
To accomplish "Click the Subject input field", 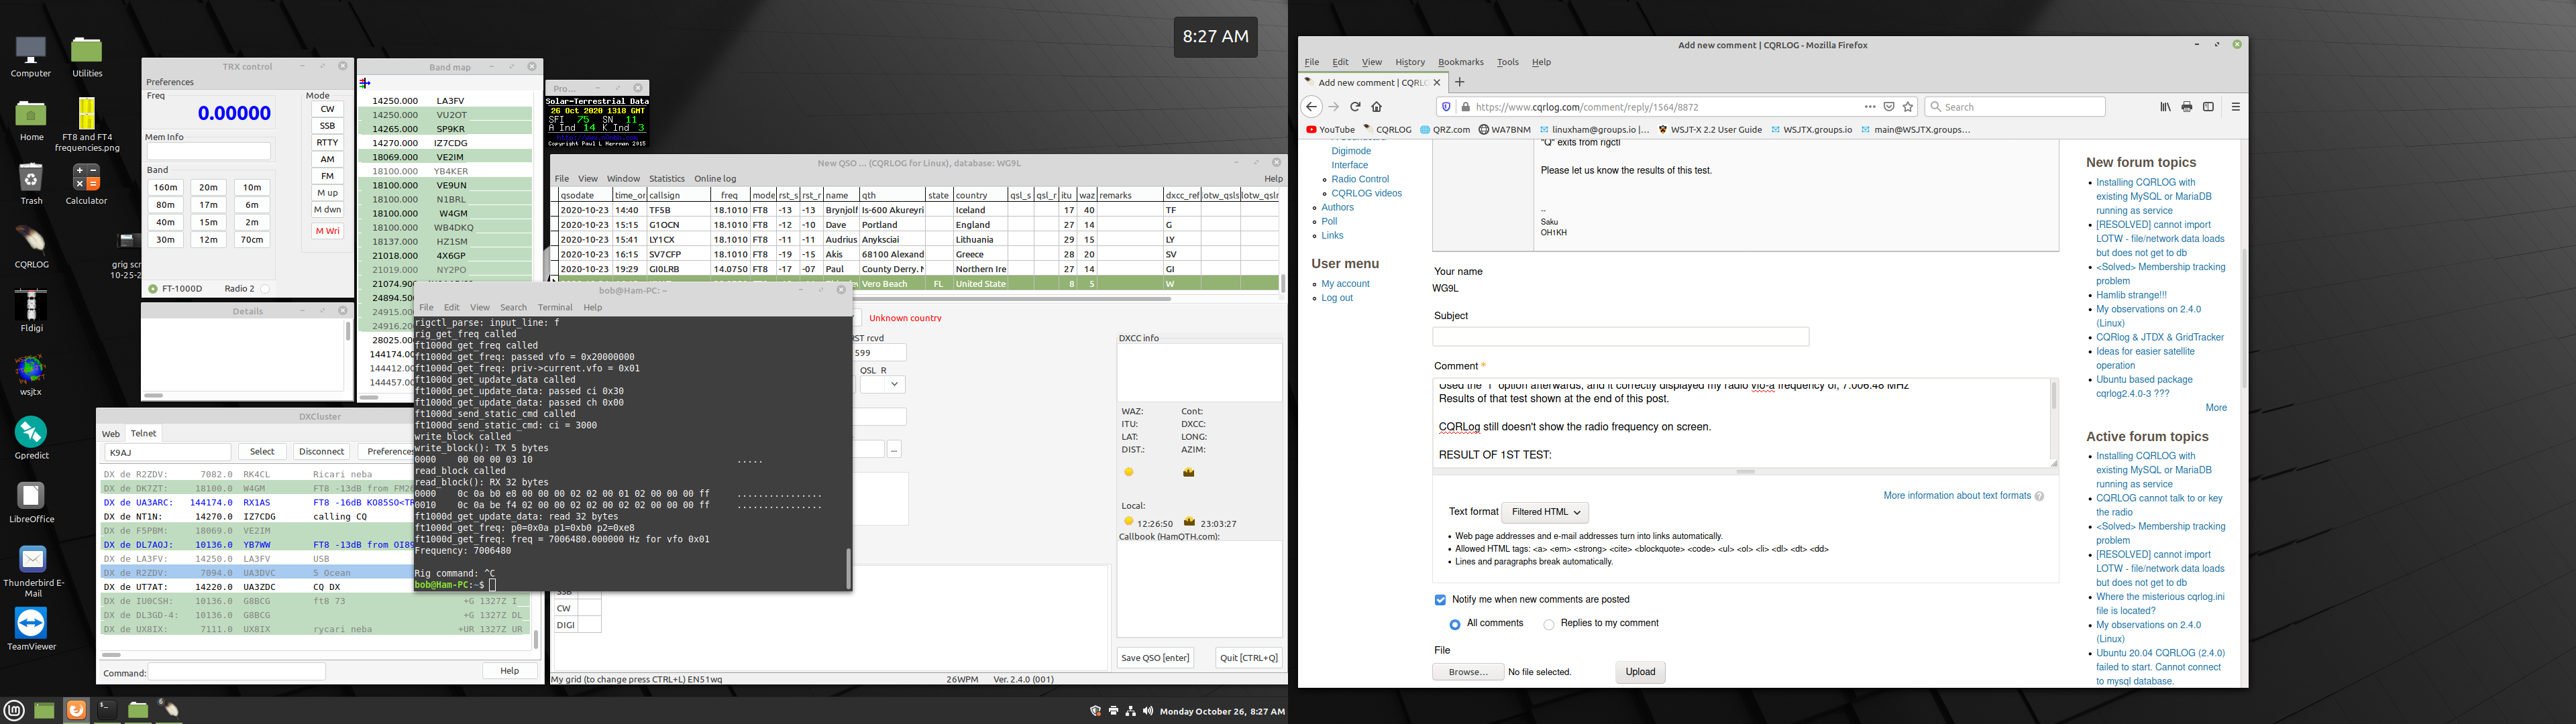I will tap(1621, 337).
